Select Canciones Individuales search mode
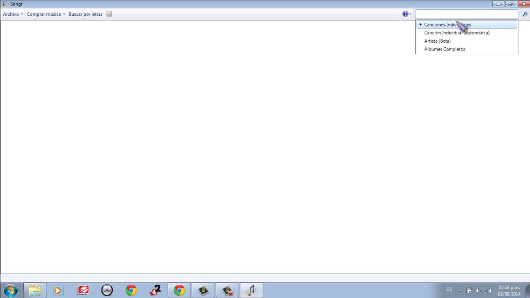Screen dimensions: 530x298 click(x=467, y=24)
